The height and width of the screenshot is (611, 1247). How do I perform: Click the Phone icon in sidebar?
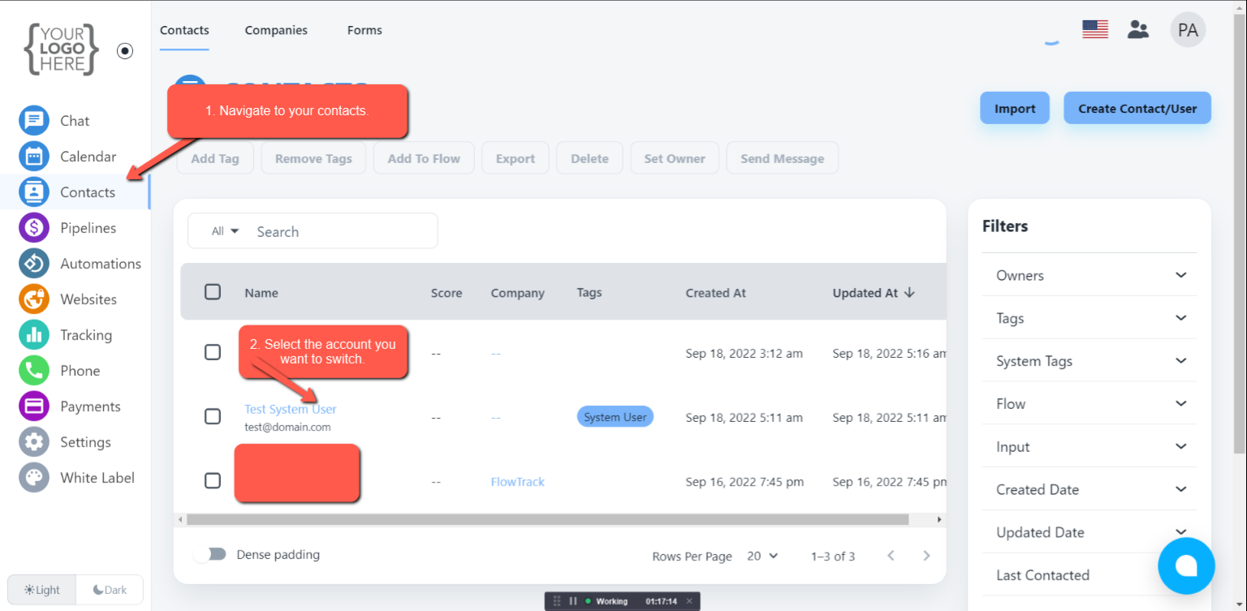[33, 371]
